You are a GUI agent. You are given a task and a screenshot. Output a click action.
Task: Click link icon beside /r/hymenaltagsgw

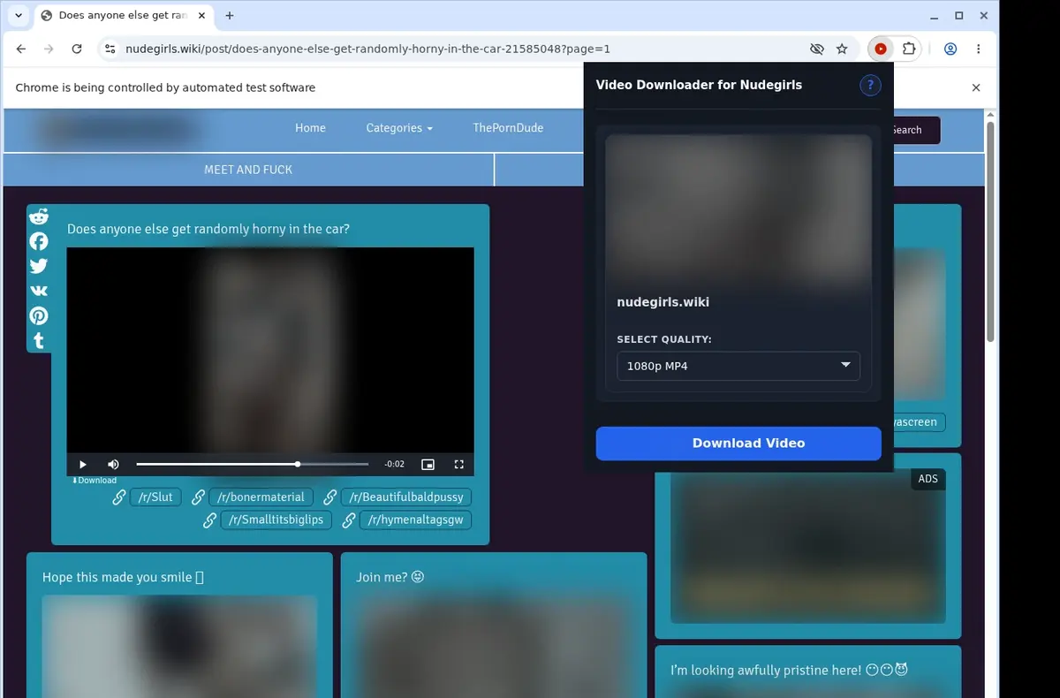(x=349, y=520)
